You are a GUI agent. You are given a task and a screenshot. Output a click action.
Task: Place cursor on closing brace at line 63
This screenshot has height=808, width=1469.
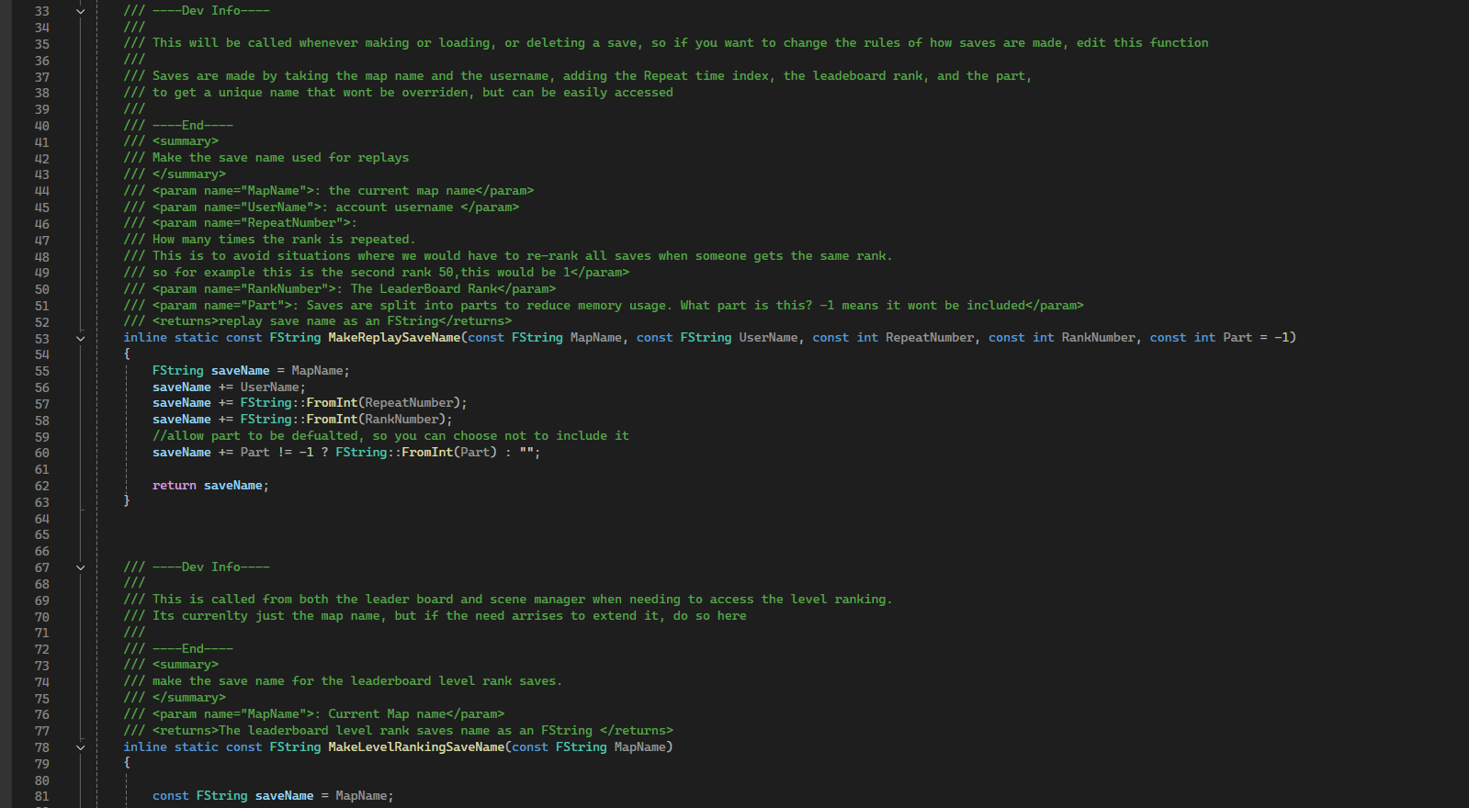128,501
